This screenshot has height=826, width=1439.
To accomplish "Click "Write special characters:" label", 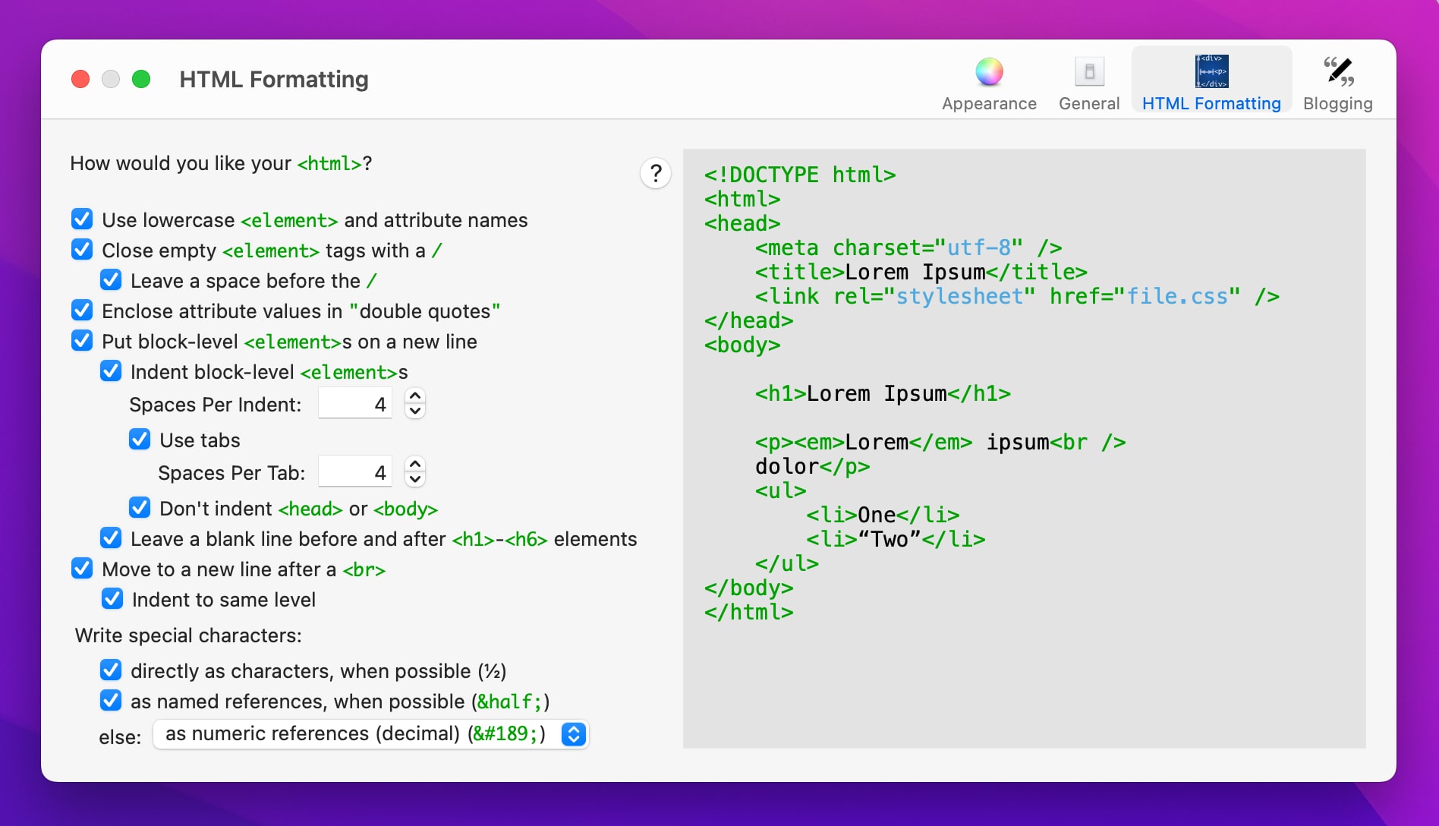I will point(188,635).
